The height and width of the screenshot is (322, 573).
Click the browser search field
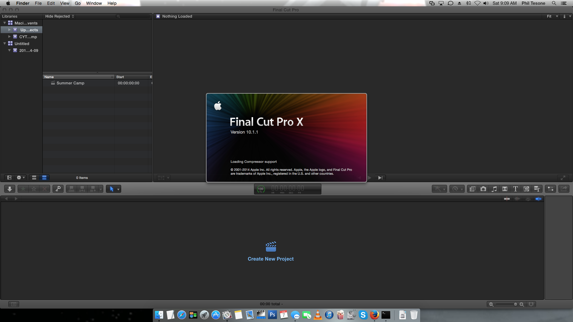click(133, 16)
